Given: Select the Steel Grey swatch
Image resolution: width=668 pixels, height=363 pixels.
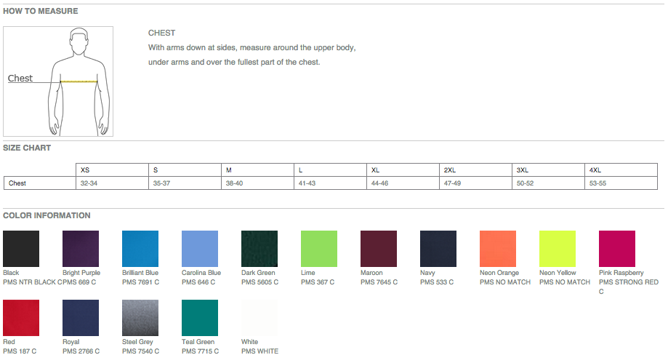Looking at the screenshot, I should 140,318.
